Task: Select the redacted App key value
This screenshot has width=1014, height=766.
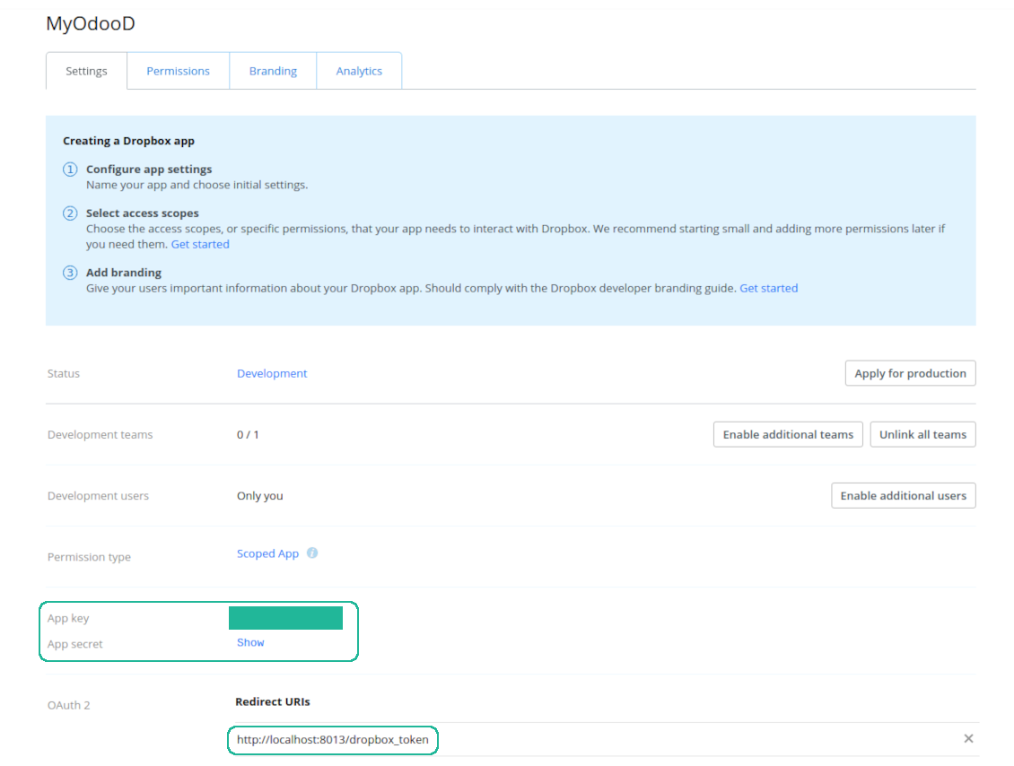Action: click(x=285, y=618)
